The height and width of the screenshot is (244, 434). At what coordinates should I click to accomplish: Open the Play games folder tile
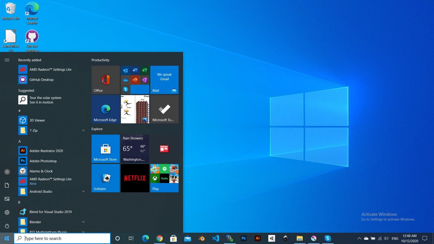coord(164,178)
